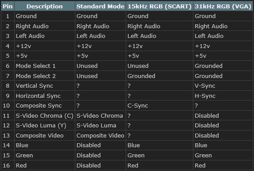Click the +12v description cell
The image size is (254, 171).
point(45,46)
